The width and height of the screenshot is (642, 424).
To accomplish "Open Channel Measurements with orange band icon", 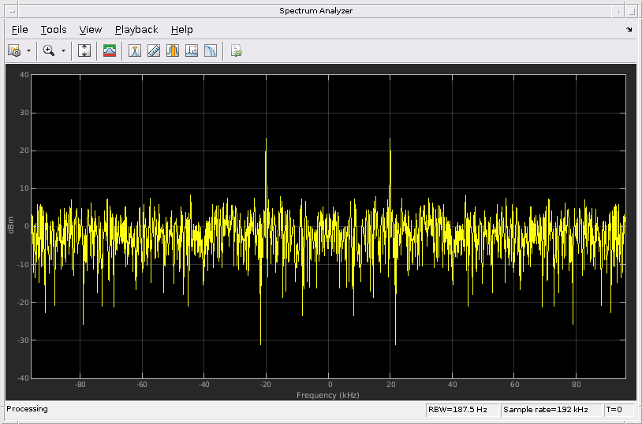I will tap(173, 50).
